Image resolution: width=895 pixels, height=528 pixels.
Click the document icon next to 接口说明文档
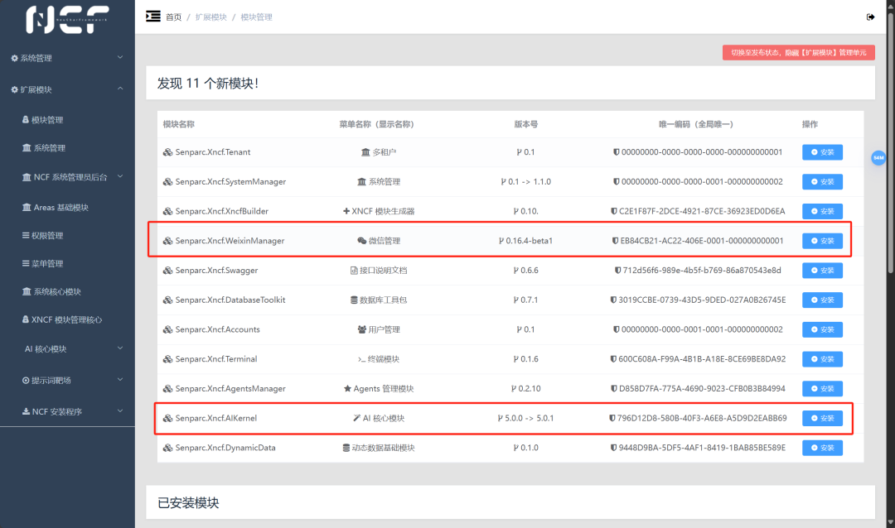pos(354,271)
